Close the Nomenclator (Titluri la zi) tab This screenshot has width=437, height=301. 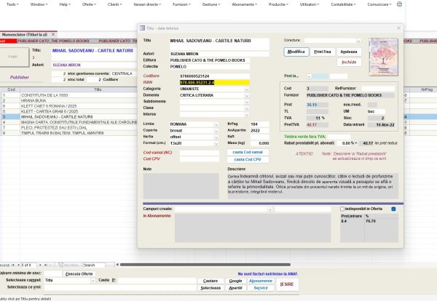[53, 34]
